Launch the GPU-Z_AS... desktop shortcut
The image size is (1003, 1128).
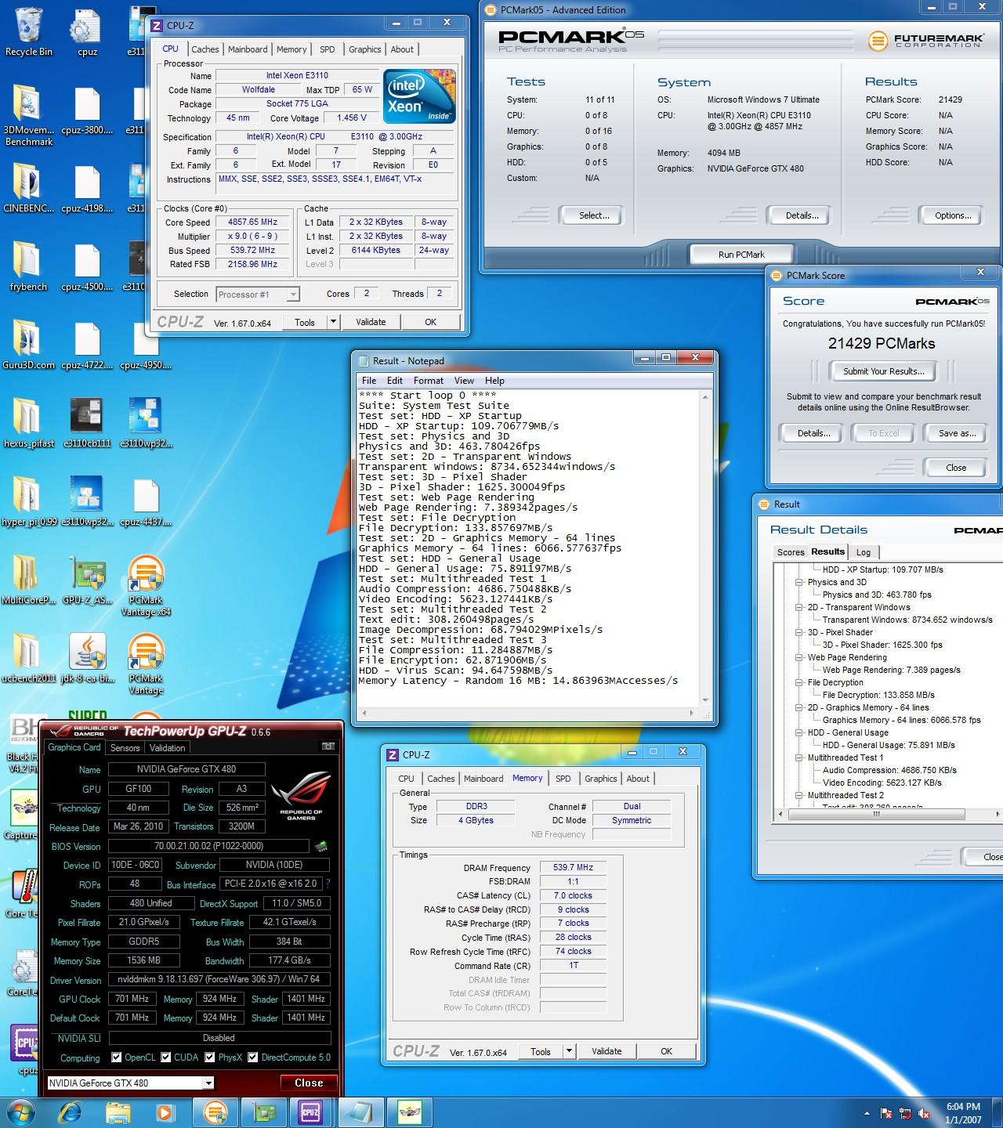[87, 580]
